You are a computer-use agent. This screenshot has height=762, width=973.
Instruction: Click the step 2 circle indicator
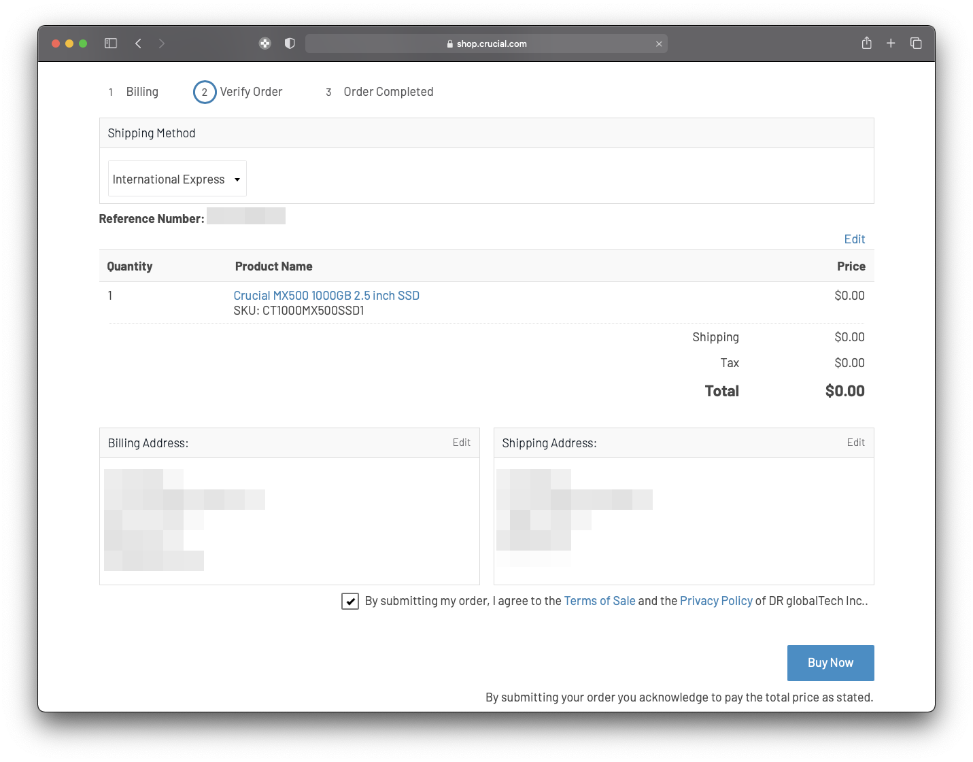point(205,92)
